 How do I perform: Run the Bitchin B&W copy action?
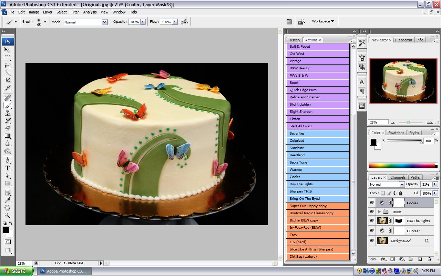[318, 220]
